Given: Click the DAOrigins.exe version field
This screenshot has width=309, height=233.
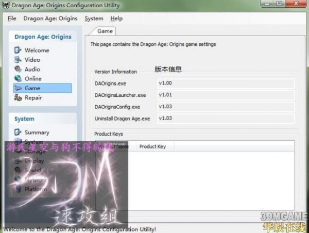Looking at the screenshot, I should coord(225,84).
